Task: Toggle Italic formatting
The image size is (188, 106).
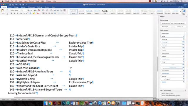Action: click(14, 13)
